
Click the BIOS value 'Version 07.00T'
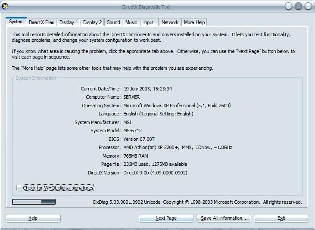(x=139, y=139)
